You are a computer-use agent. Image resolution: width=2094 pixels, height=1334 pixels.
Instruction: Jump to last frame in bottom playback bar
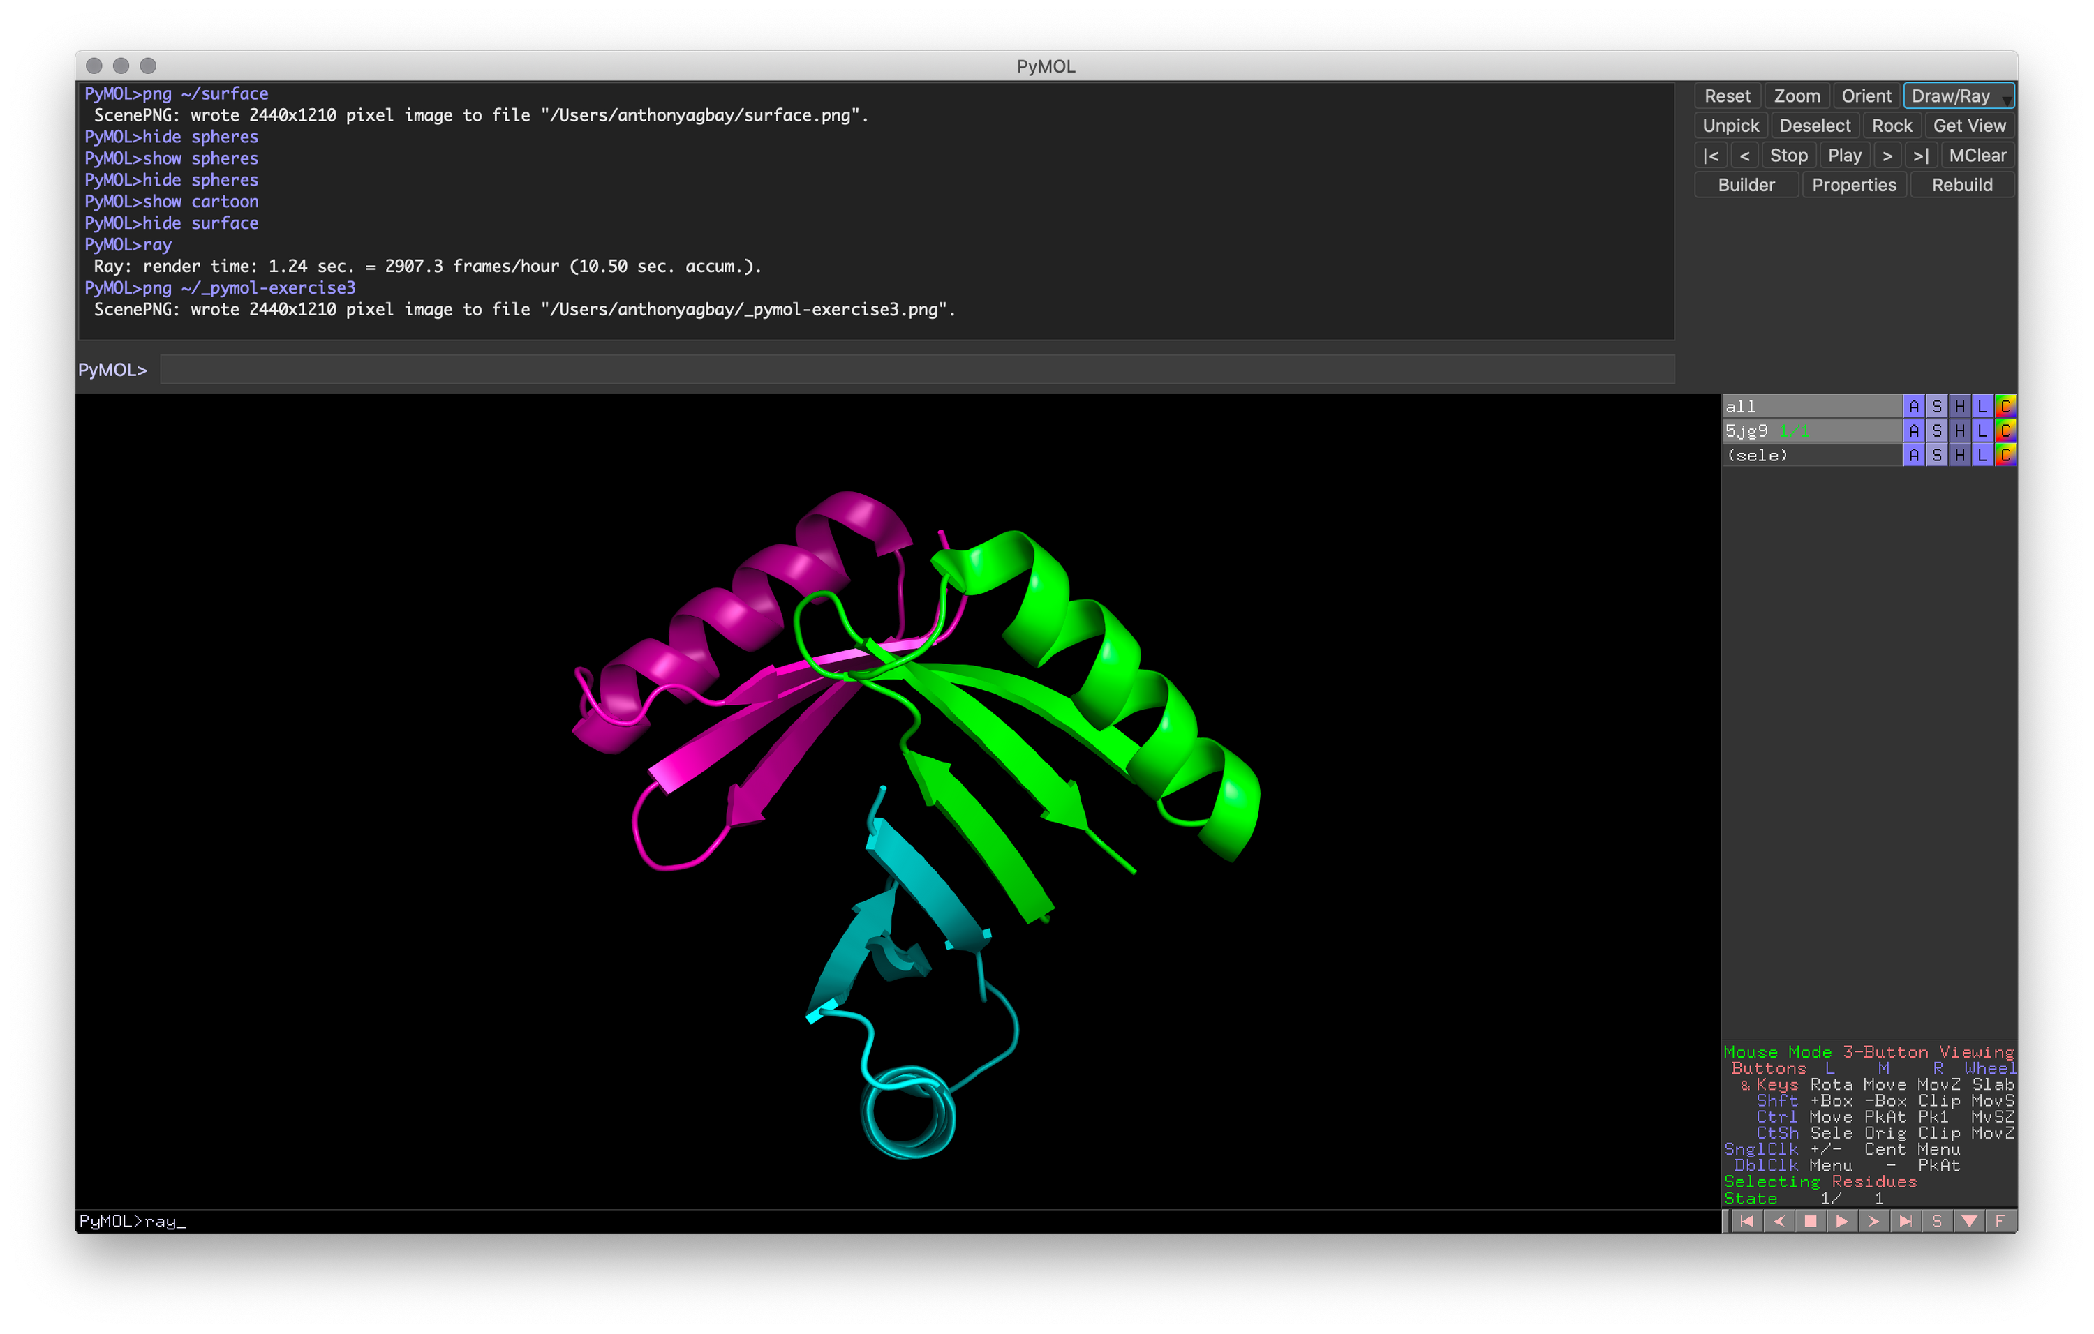(1906, 1221)
